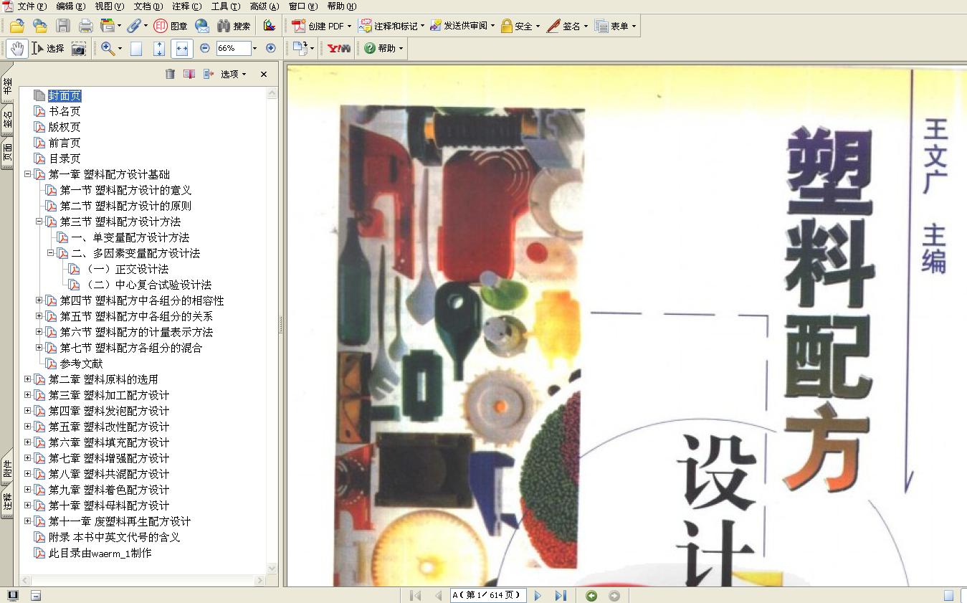Open the 参考文献 bookmark
This screenshot has width=967, height=603.
81,364
